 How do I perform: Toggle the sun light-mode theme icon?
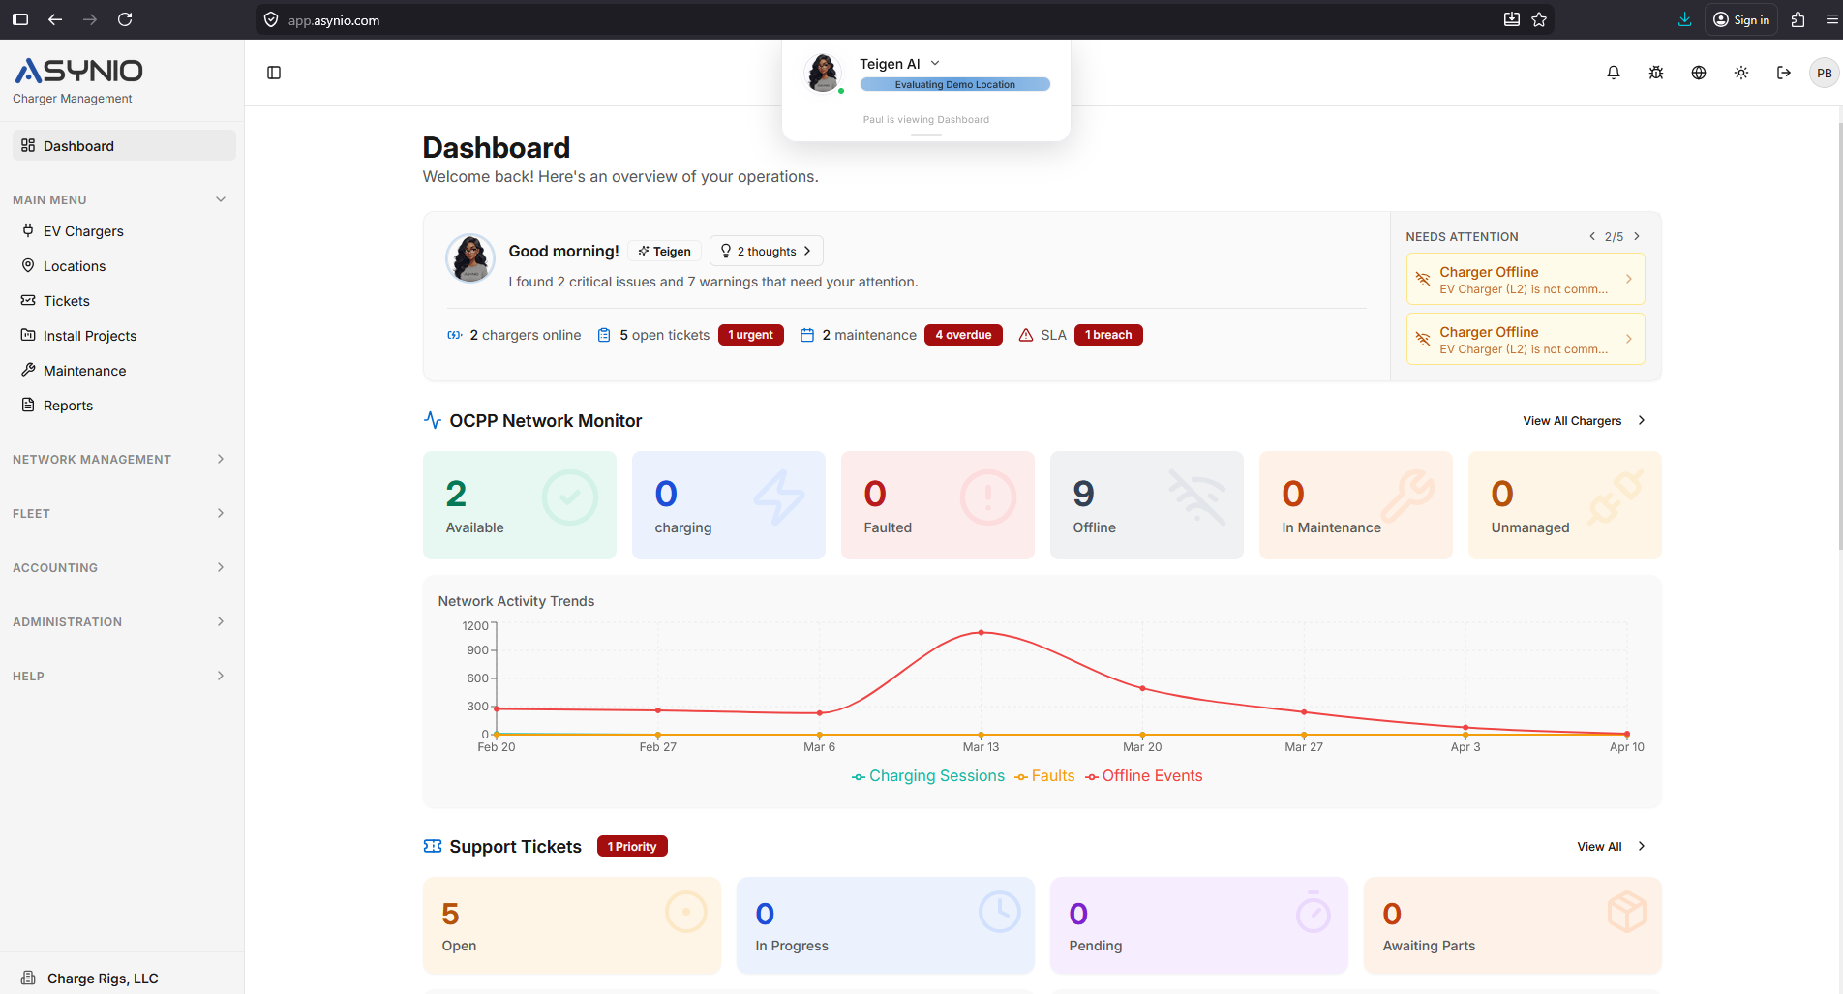pos(1741,73)
